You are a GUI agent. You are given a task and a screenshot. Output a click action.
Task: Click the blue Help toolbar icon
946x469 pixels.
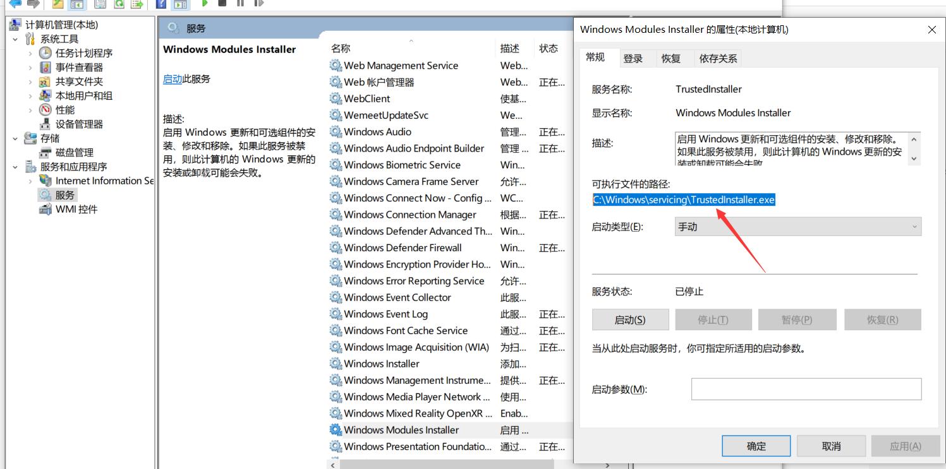pos(161,4)
